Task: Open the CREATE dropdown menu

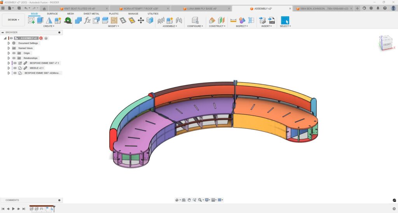Action: coord(49,26)
